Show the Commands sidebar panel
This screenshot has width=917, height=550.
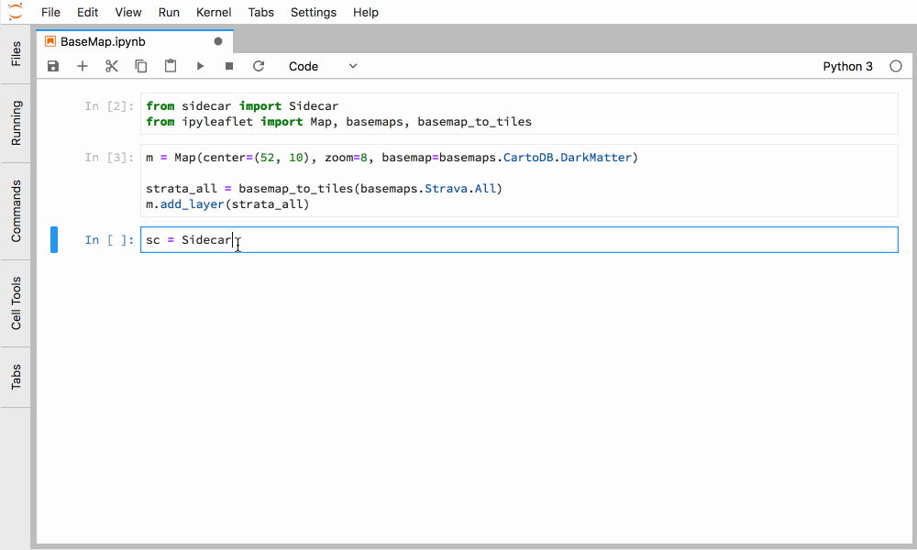[16, 211]
